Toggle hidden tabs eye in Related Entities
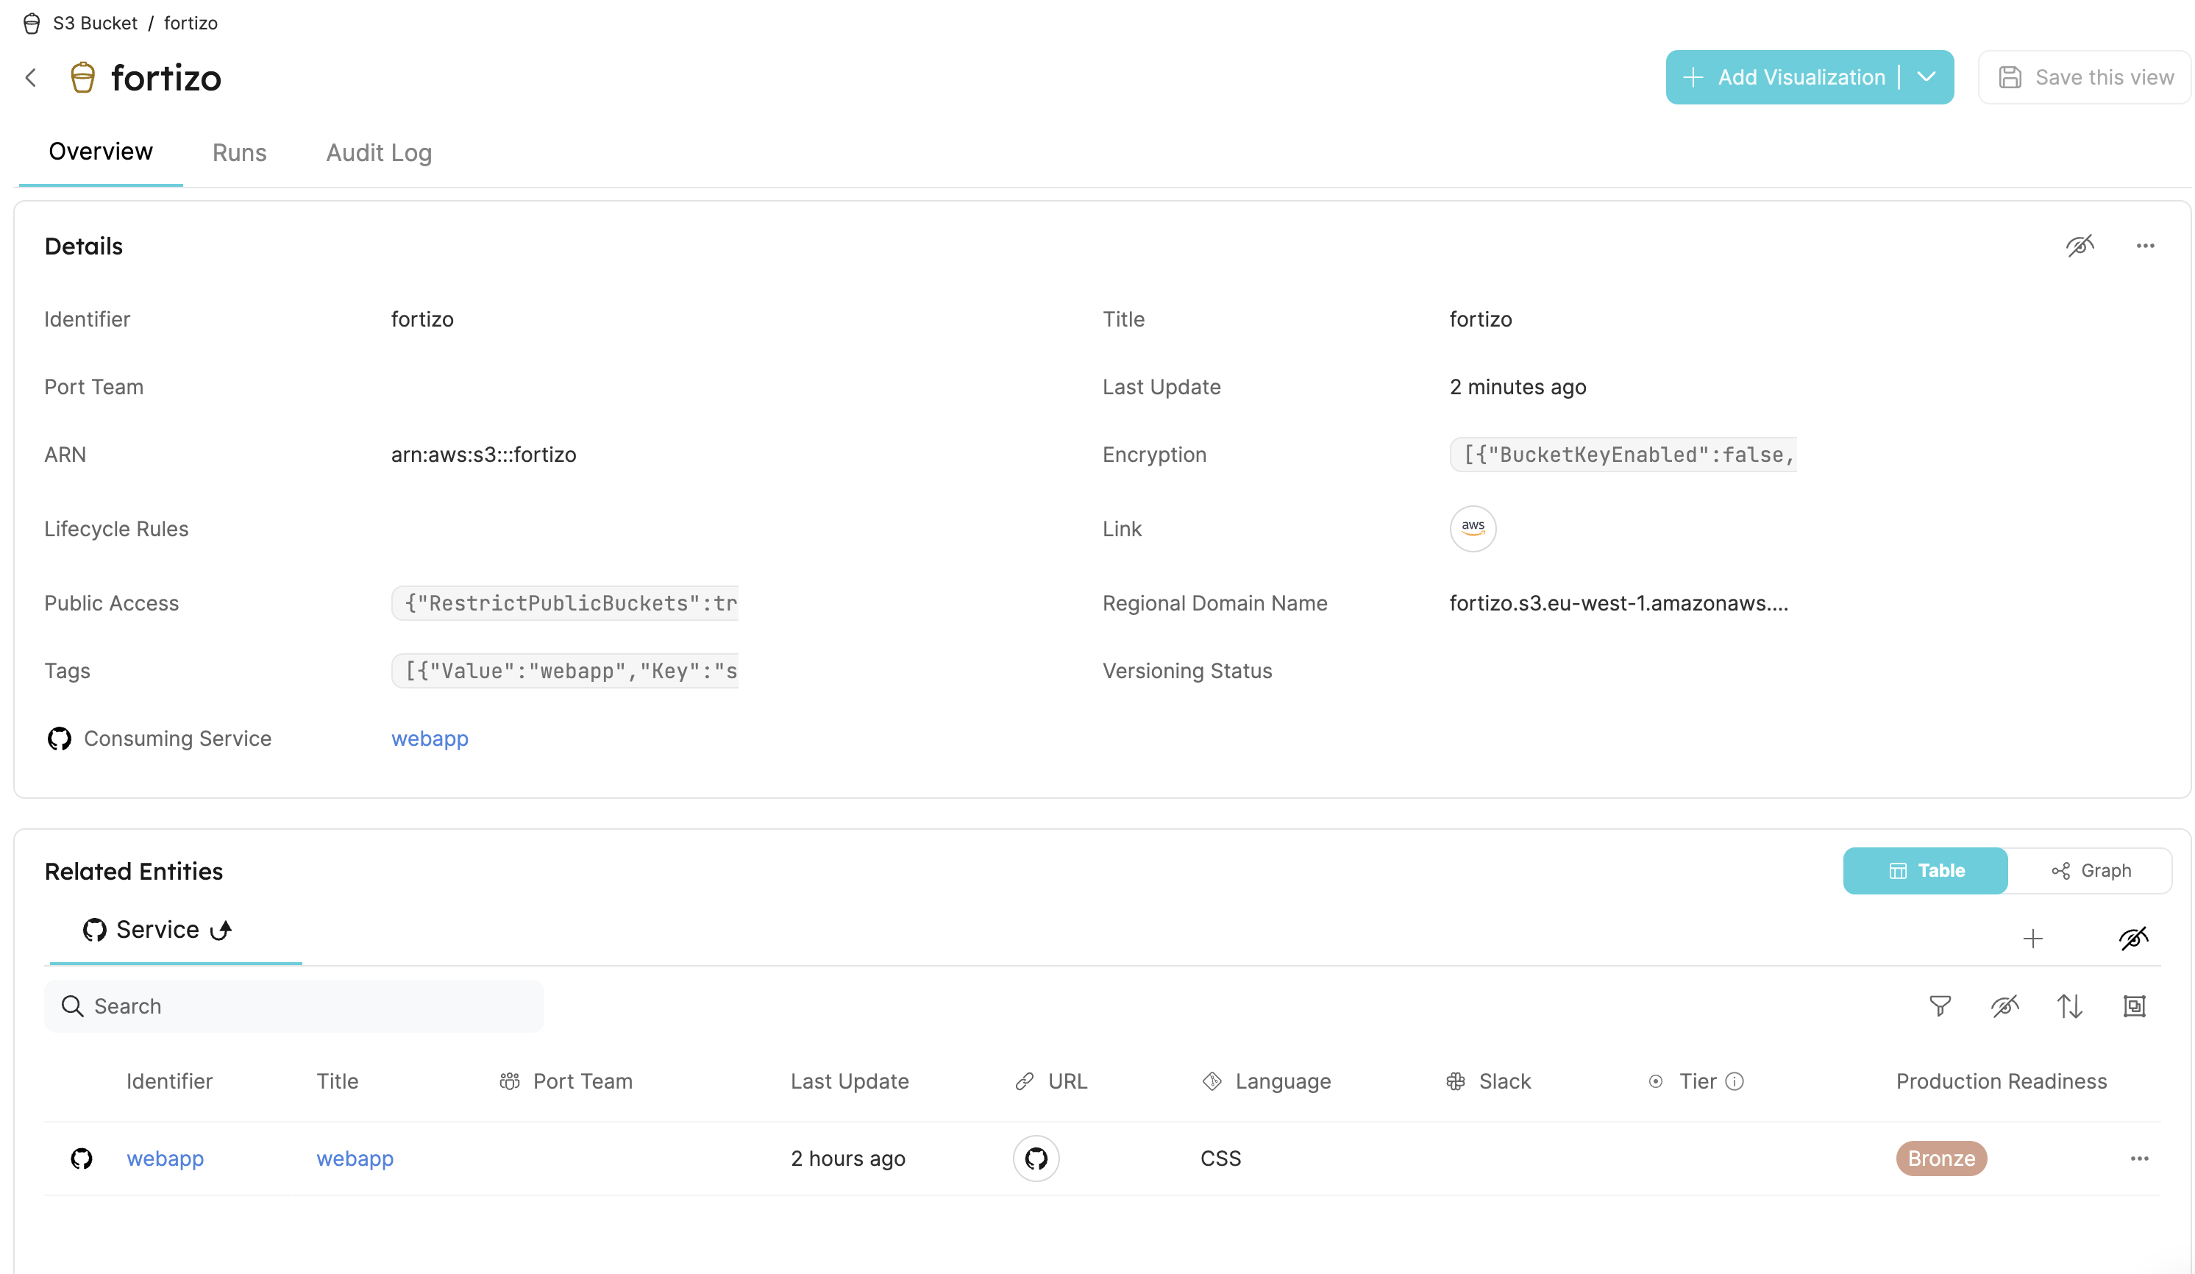 tap(2133, 938)
